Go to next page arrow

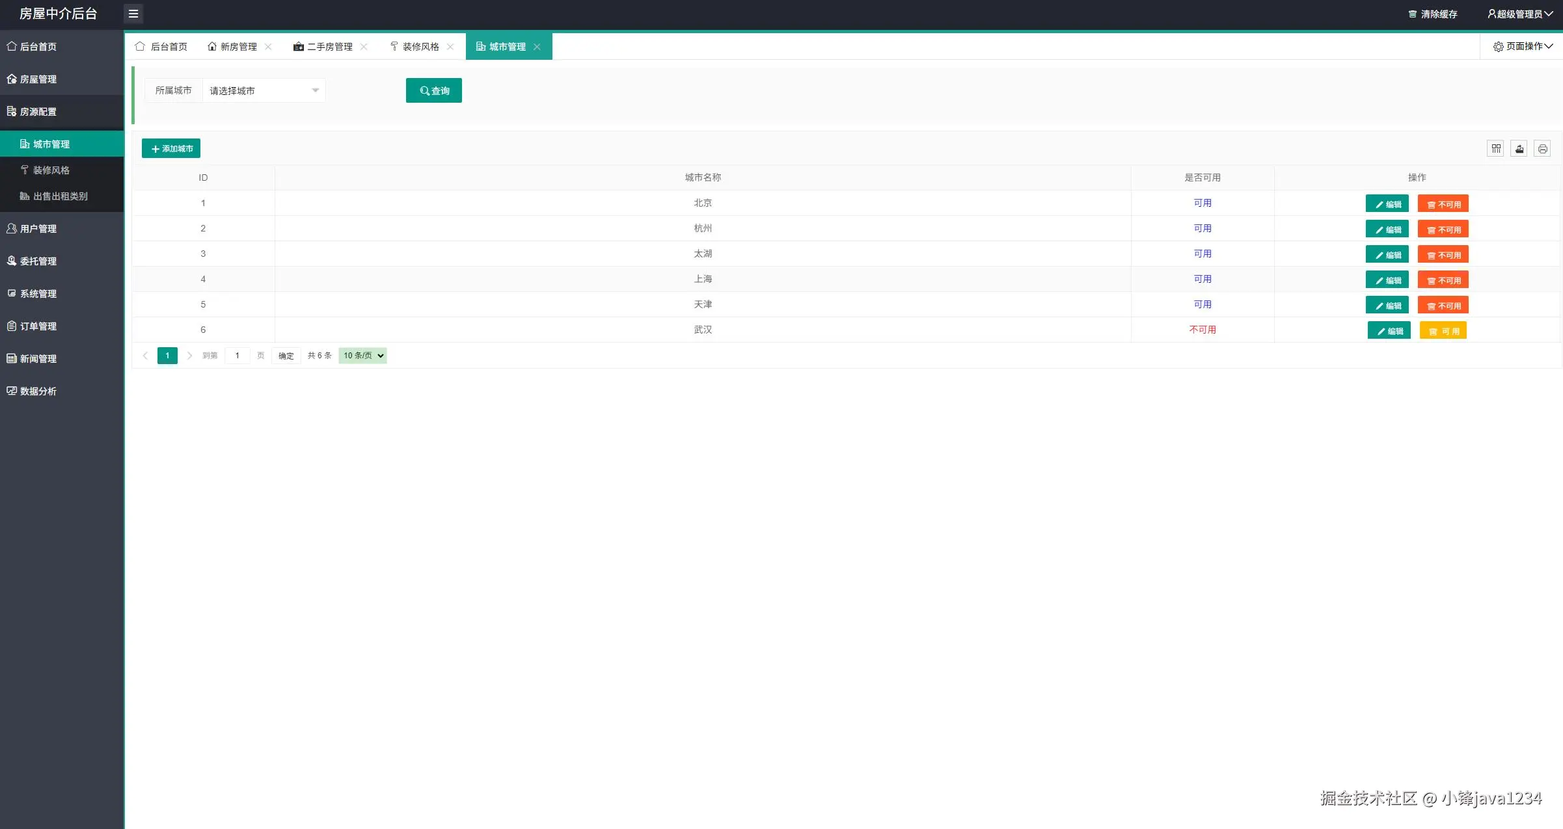click(x=189, y=356)
